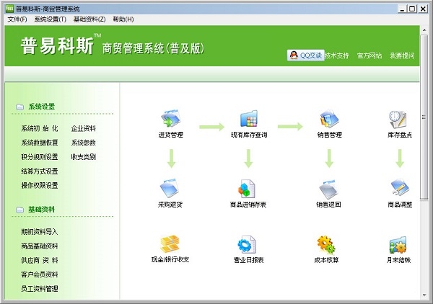Screen dimensions: 433x304
Task: Collapse the 系统设置 sidebar section folder
Action: (20, 107)
